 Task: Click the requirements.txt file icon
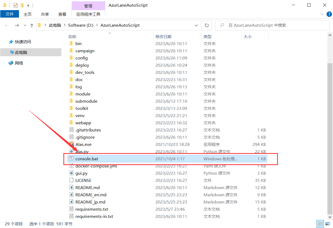(x=71, y=209)
